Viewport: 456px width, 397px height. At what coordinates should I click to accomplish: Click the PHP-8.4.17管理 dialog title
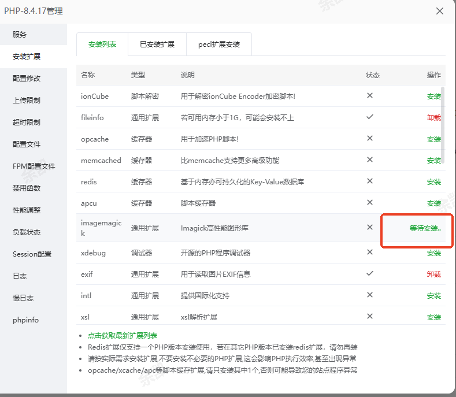tap(34, 11)
